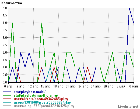Click the teal line swatch in legend
Screen dimensions: 140x109
pos(7,102)
